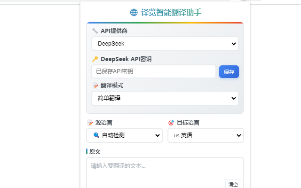Click the target icon beside 目标语言
301x188 pixels.
pyautogui.click(x=171, y=123)
